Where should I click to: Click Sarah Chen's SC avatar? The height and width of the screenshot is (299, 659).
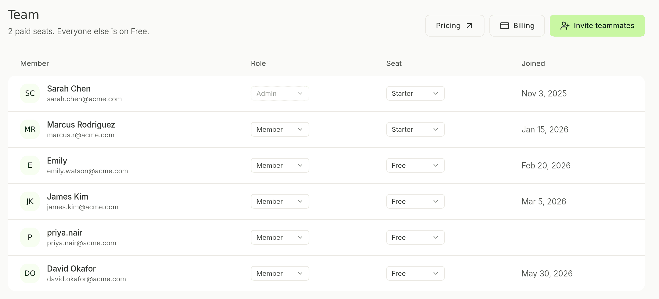(x=30, y=93)
